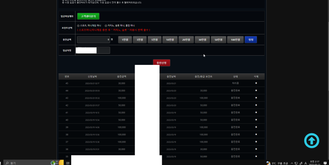Click the 상태 column header

pyautogui.click(x=235, y=77)
